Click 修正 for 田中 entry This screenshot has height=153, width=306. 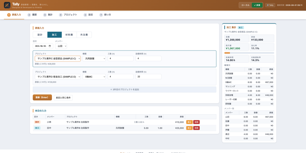pos(189,128)
